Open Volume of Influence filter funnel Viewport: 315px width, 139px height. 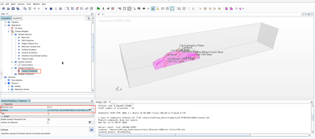click(x=90, y=122)
